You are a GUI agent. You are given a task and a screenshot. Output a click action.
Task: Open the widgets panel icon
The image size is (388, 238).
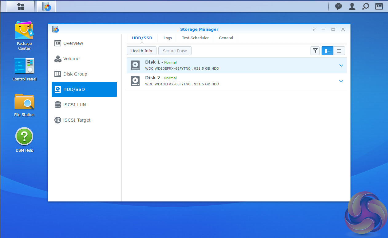[379, 6]
